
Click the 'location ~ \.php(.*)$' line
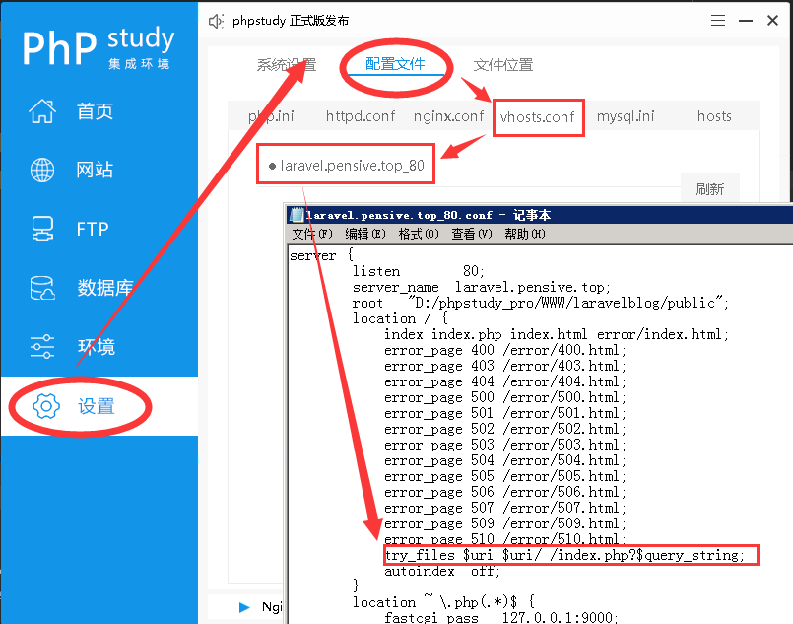(443, 602)
